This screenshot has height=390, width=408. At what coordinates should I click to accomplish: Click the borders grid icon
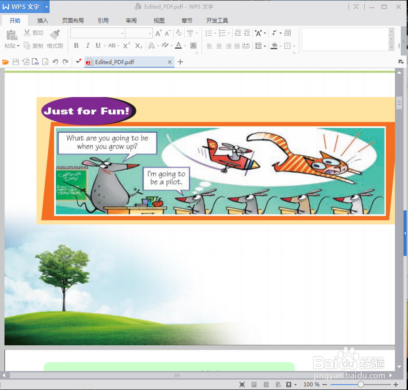click(288, 46)
